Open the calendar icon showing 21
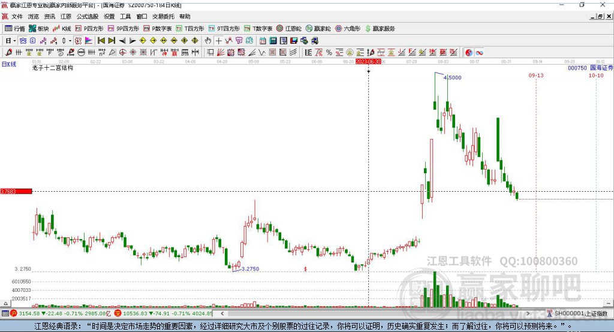Screen dimensions: 614x332 click(263, 41)
